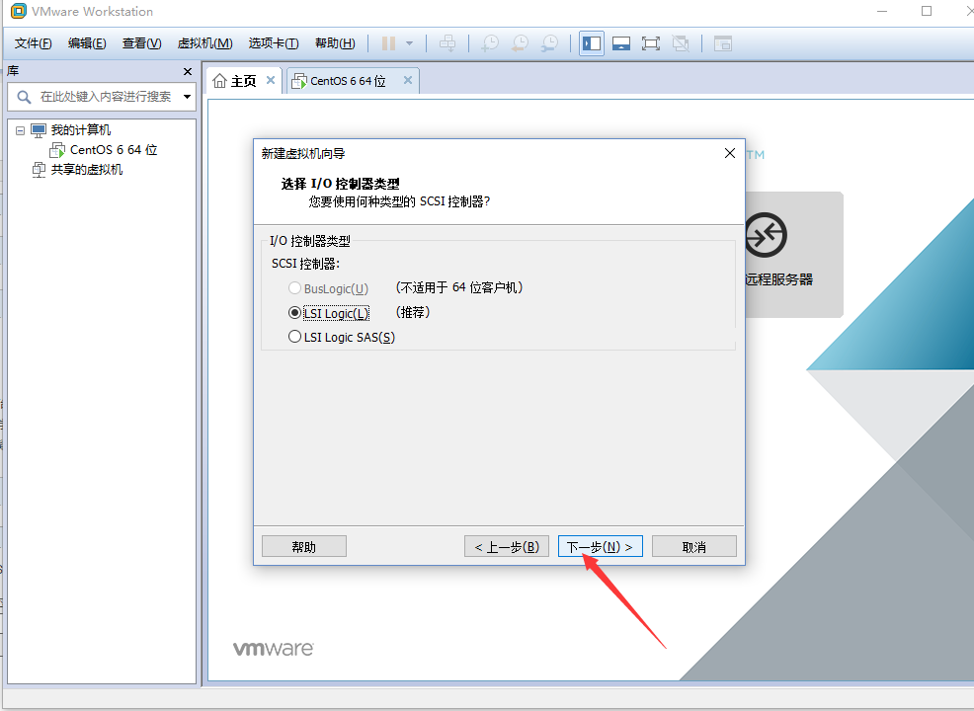
Task: Click the 共享的虚拟机 shared icon
Action: coord(39,170)
